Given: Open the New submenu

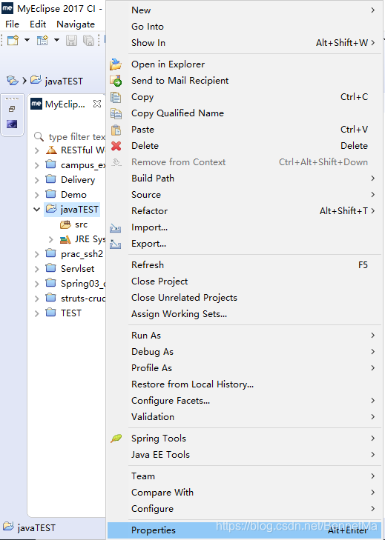Looking at the screenshot, I should click(244, 10).
